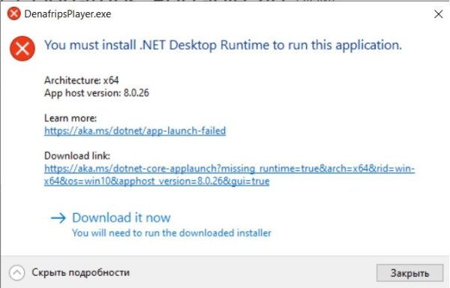The image size is (450, 288).
Task: Open the dotnet-core-applaunch download link
Action: coord(229,175)
